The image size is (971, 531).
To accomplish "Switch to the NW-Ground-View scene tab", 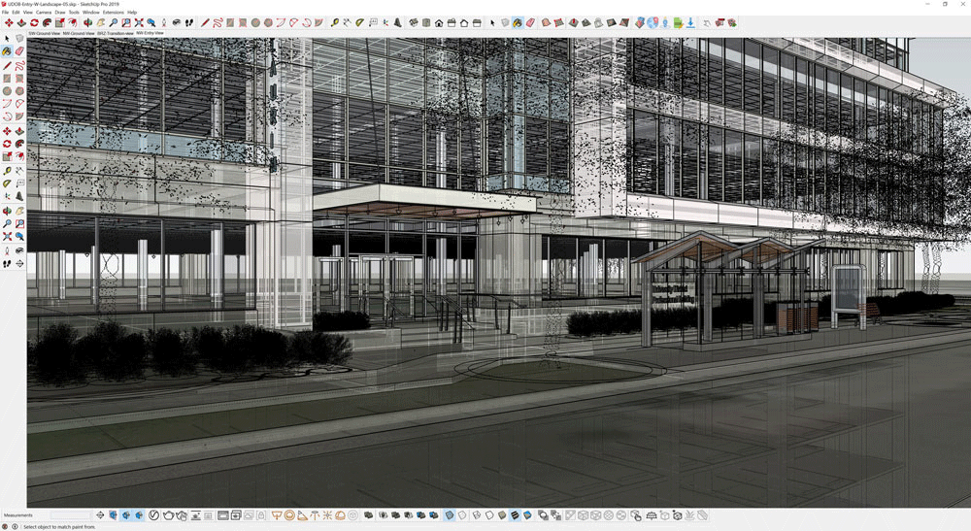I will (79, 33).
